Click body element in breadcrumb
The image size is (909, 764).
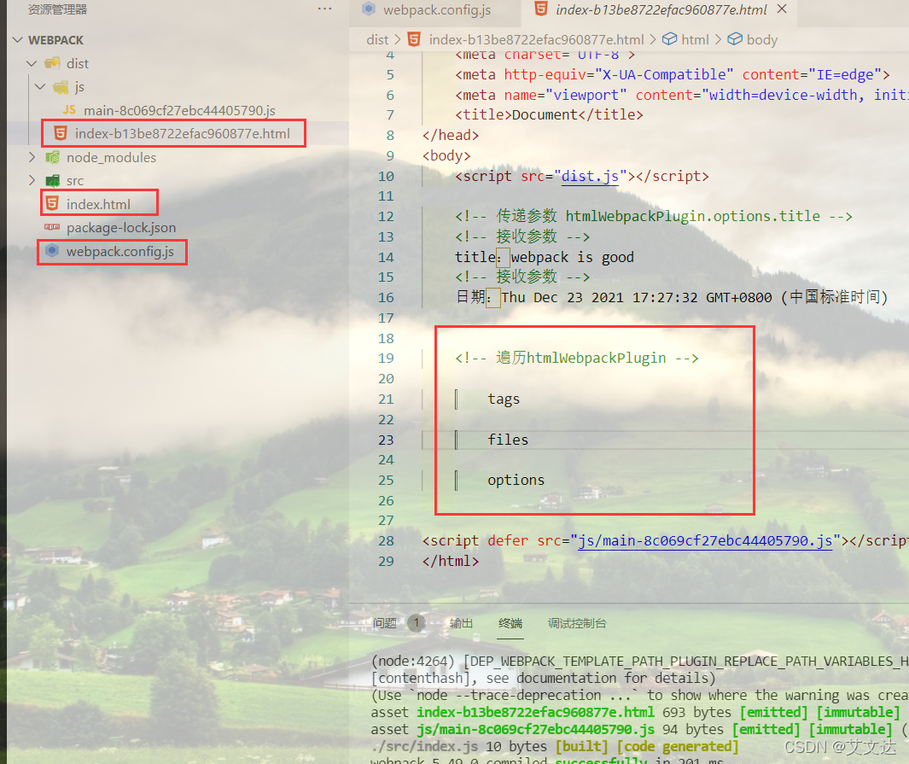coord(761,39)
